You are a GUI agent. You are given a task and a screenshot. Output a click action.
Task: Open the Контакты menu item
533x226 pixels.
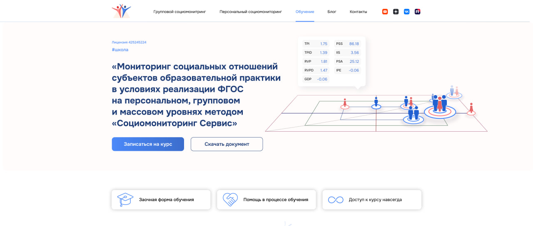[x=359, y=12]
